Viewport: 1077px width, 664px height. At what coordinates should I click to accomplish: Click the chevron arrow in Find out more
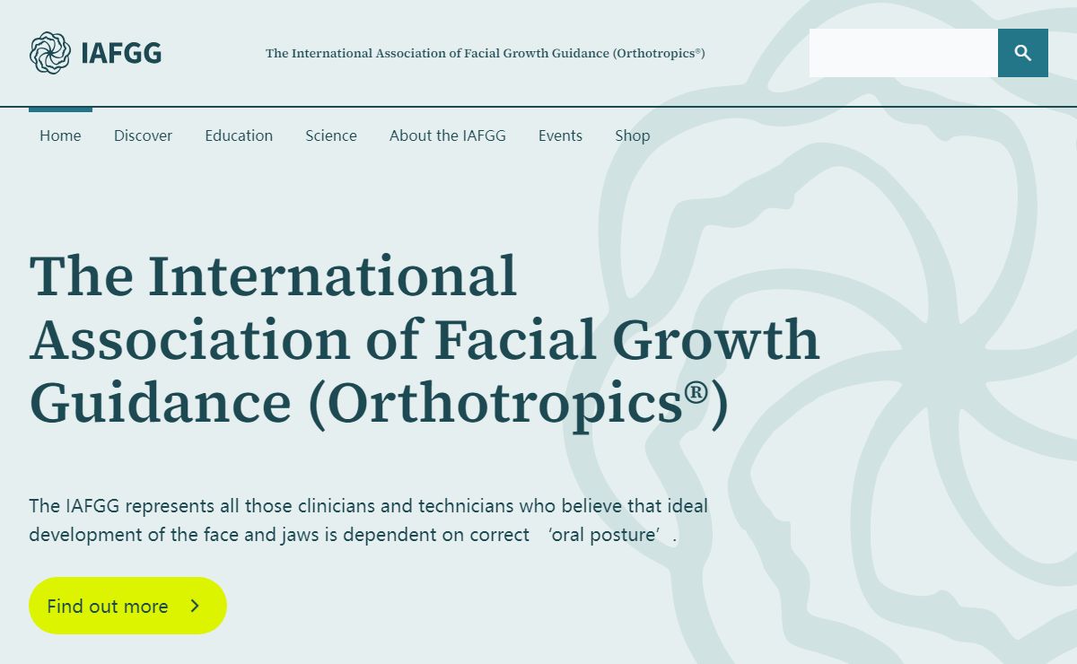pos(195,606)
